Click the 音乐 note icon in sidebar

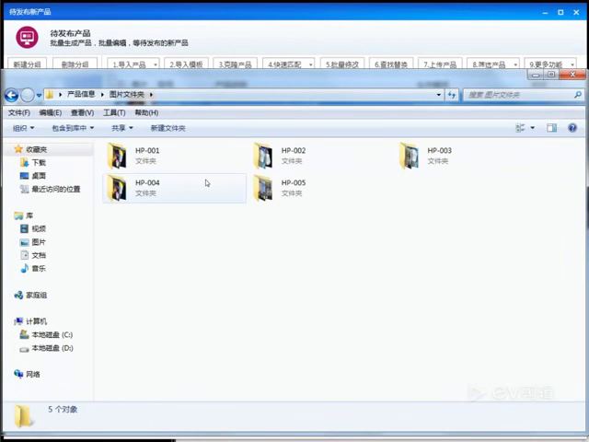(25, 268)
